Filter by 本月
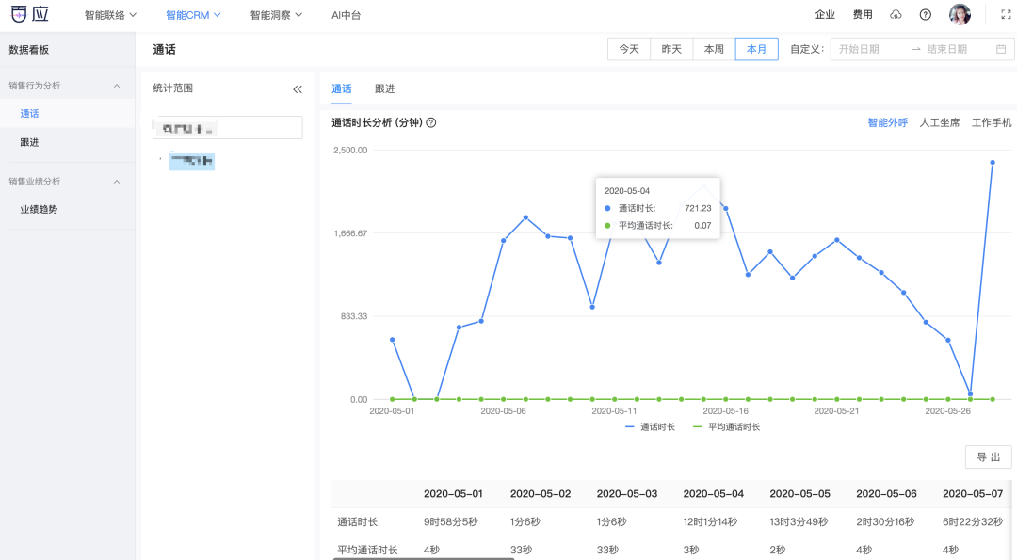 coord(757,49)
